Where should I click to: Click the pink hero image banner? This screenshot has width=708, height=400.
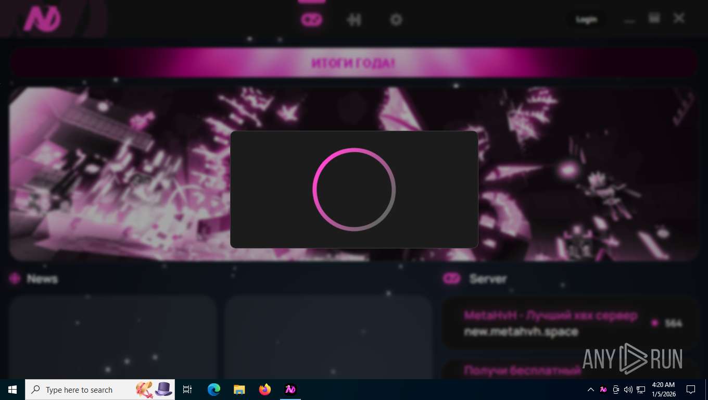pos(353,174)
